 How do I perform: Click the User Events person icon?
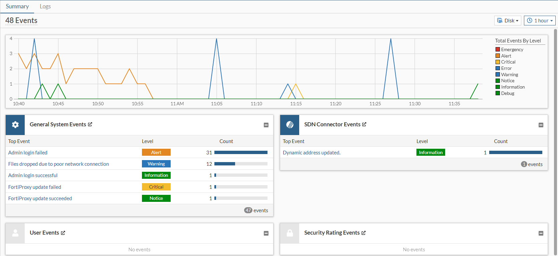click(x=15, y=233)
